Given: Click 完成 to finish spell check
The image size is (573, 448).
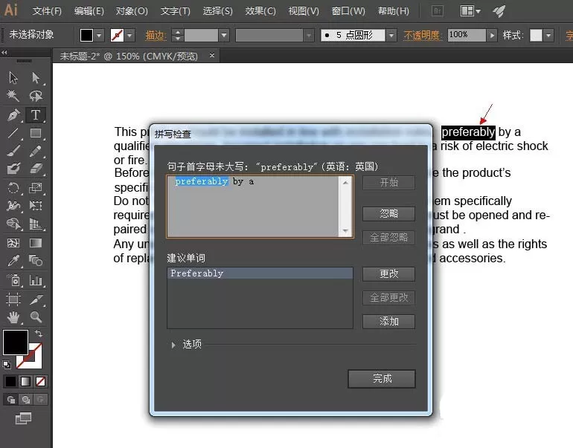Looking at the screenshot, I should 382,379.
